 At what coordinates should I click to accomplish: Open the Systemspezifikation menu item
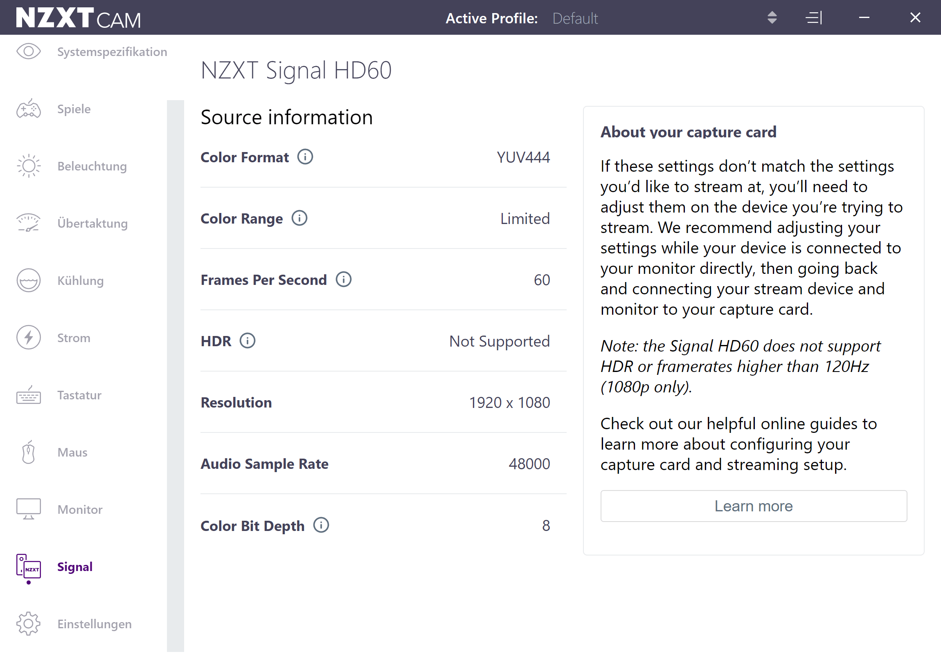tap(112, 52)
